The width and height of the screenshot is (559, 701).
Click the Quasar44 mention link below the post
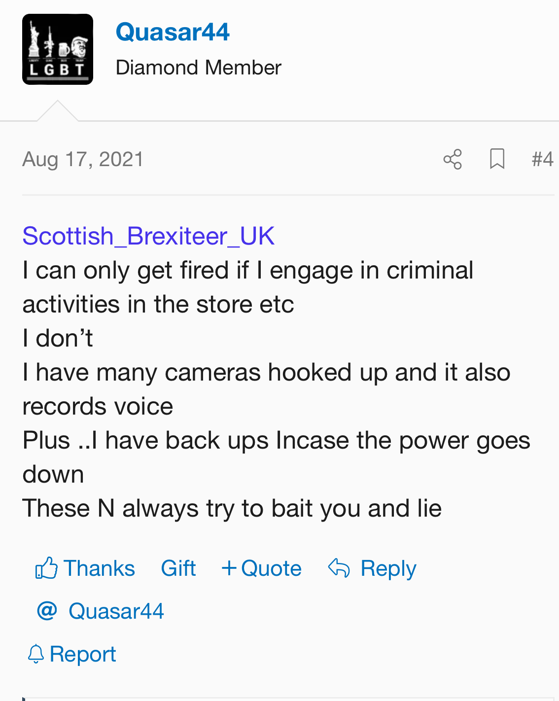point(116,611)
